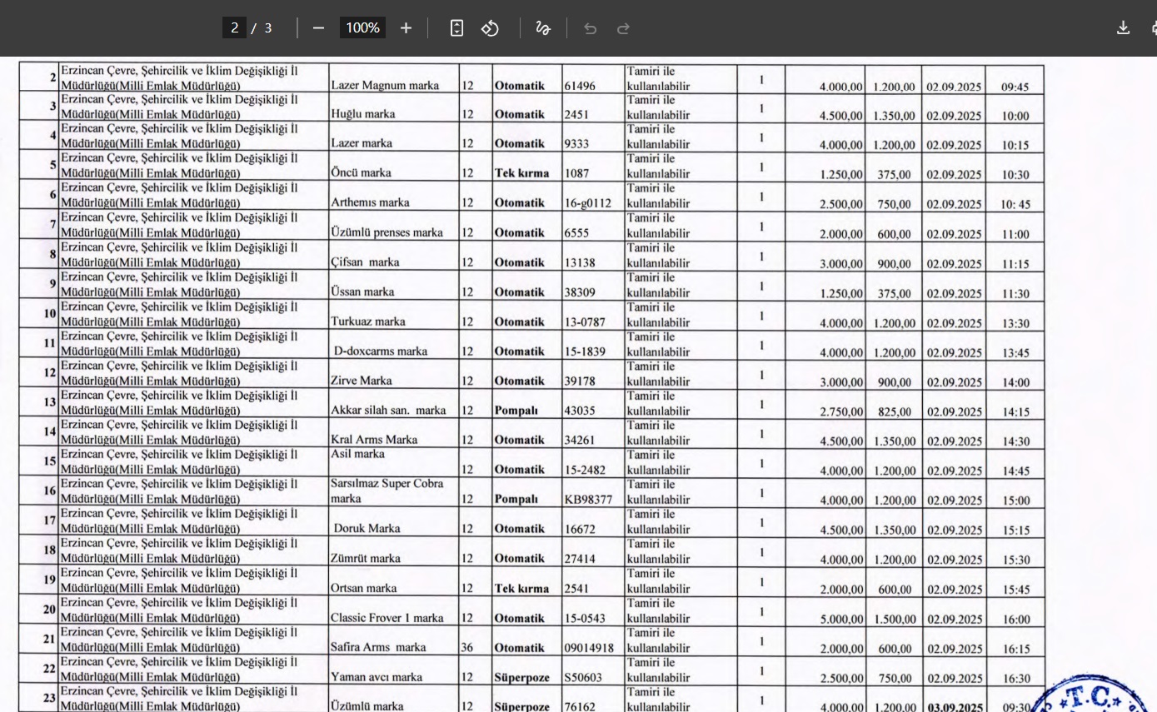1157x712 pixels.
Task: Select the 'D-doxcarms marka' cell
Action: coord(381,351)
